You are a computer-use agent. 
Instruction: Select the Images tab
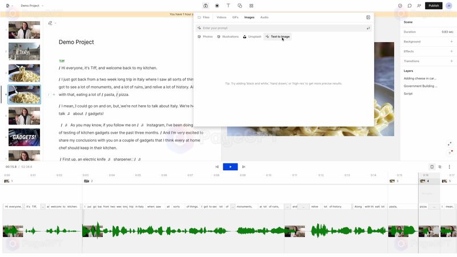249,17
